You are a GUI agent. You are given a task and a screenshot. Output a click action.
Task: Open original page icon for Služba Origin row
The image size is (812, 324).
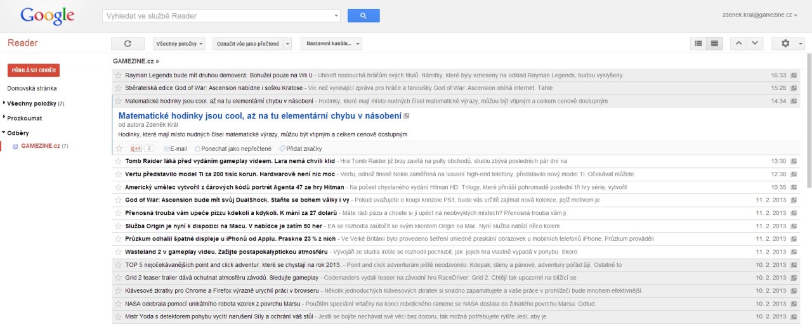click(x=794, y=226)
